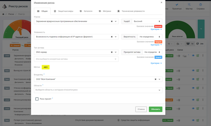Click the Области help question mark
Image resolution: width=211 pixels, height=126 pixels.
(43, 85)
